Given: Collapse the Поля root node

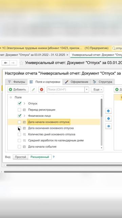Looking at the screenshot, I should point(11,97).
